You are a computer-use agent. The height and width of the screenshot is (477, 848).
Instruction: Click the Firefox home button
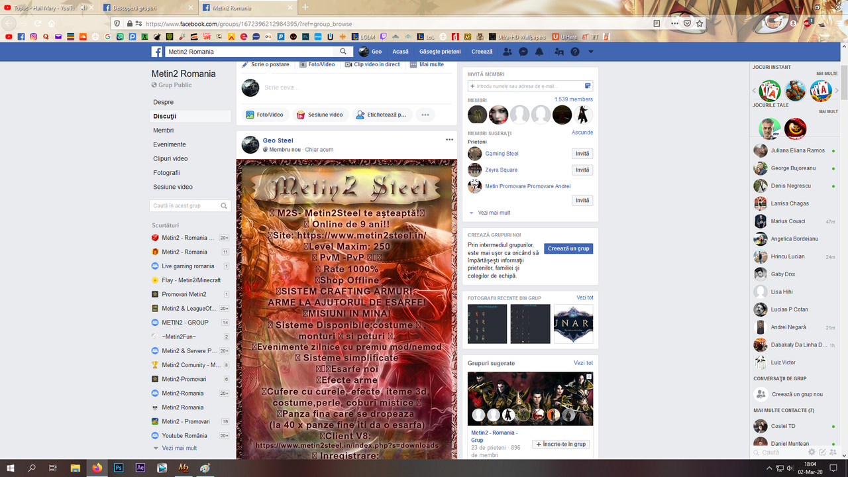[x=51, y=23]
